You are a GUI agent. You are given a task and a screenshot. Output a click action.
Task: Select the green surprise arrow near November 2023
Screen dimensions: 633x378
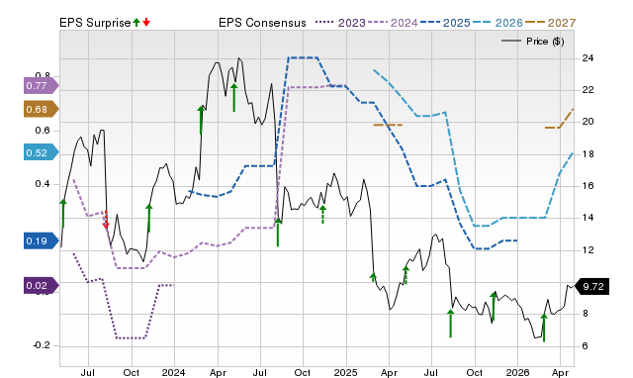click(x=149, y=218)
